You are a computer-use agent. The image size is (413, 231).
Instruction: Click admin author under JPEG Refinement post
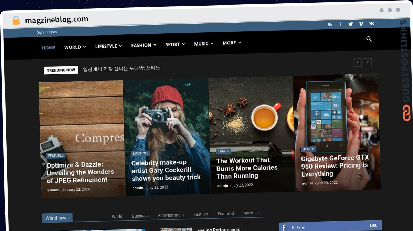53,190
